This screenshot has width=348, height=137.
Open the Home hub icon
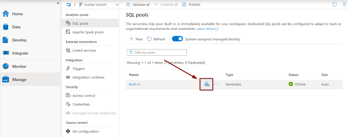(5, 14)
